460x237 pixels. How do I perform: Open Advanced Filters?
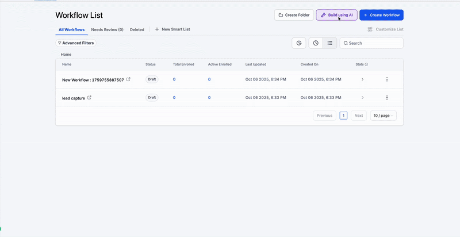point(75,43)
